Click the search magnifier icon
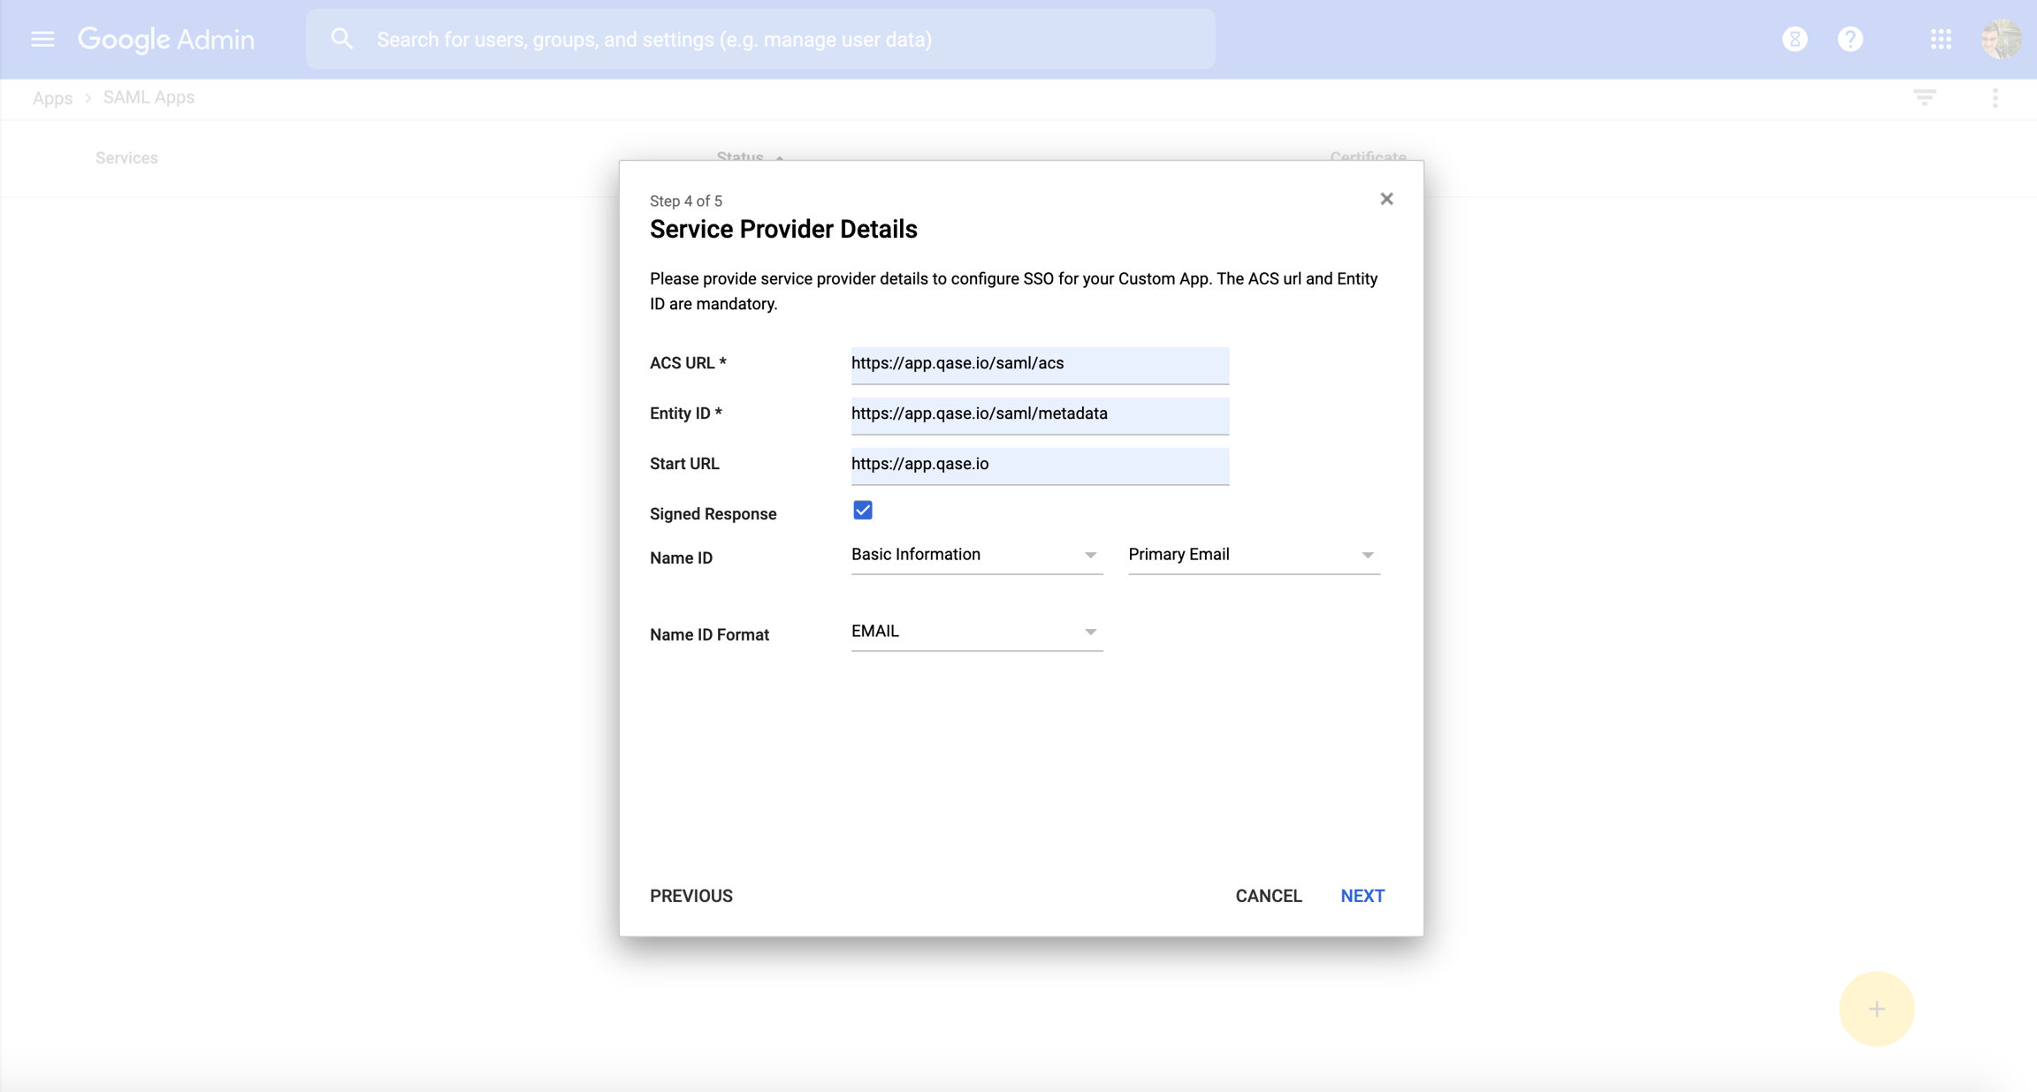 click(x=341, y=39)
